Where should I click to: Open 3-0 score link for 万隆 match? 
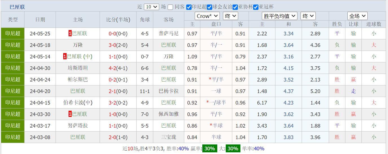(x=113, y=45)
